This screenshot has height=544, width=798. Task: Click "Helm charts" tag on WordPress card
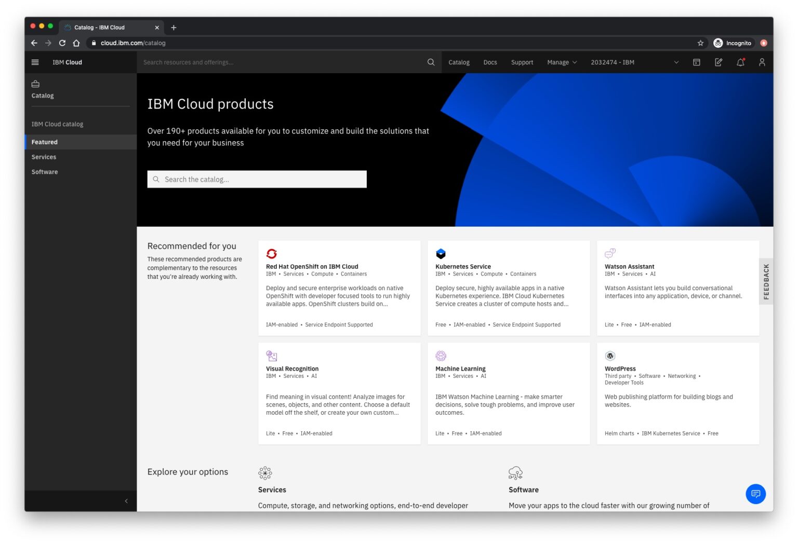(619, 433)
